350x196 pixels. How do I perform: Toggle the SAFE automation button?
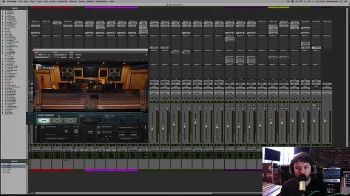(71, 57)
